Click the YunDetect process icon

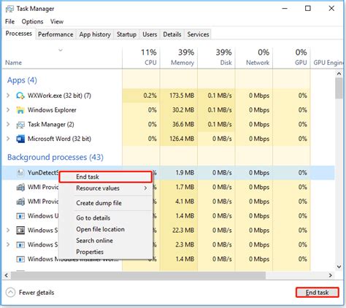[20, 173]
